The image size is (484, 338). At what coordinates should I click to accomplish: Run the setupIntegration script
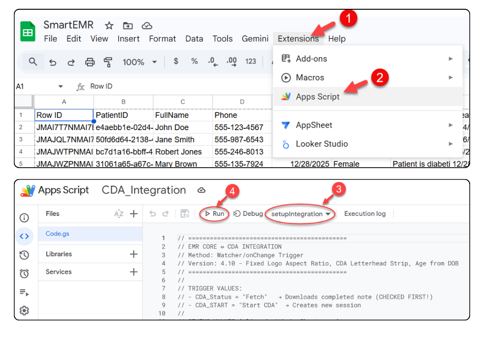(214, 214)
